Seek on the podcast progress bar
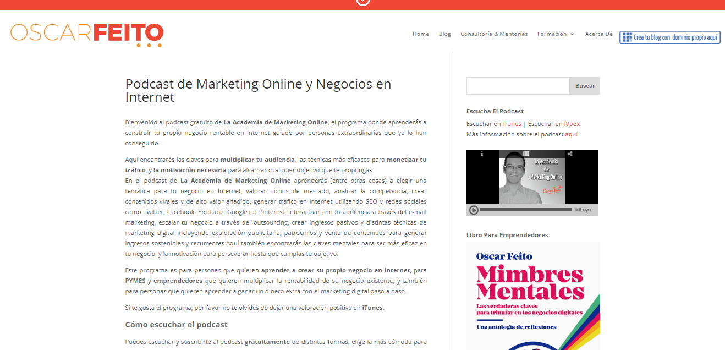Viewport: 725px width, 350px height. pyautogui.click(x=525, y=210)
